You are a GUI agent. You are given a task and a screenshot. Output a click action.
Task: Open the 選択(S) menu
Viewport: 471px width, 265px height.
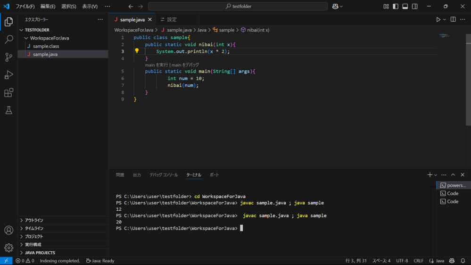pos(69,6)
